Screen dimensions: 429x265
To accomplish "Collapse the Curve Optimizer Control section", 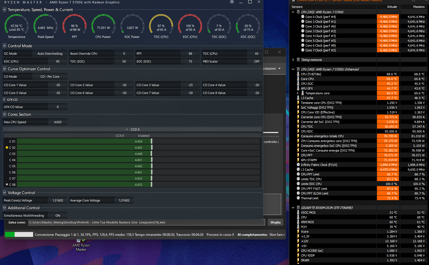I will pos(4,69).
